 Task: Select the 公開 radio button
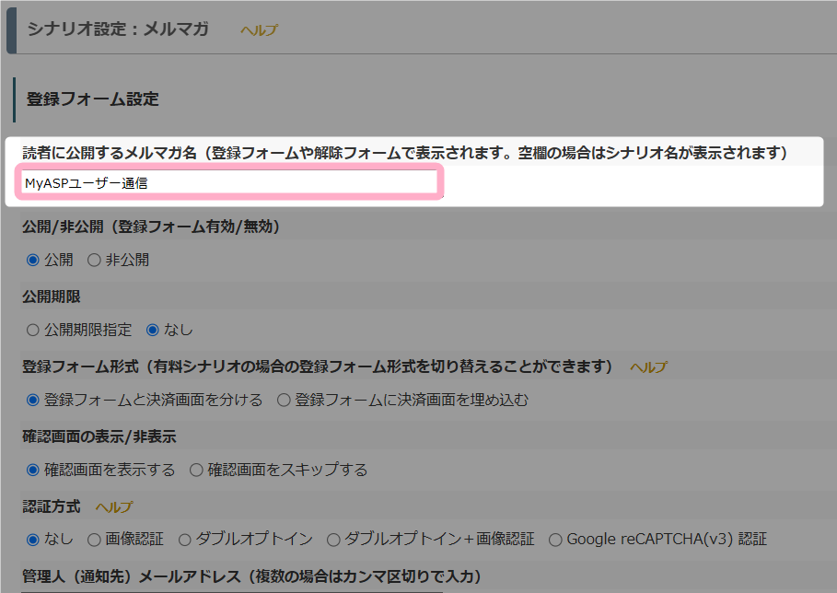(x=33, y=260)
